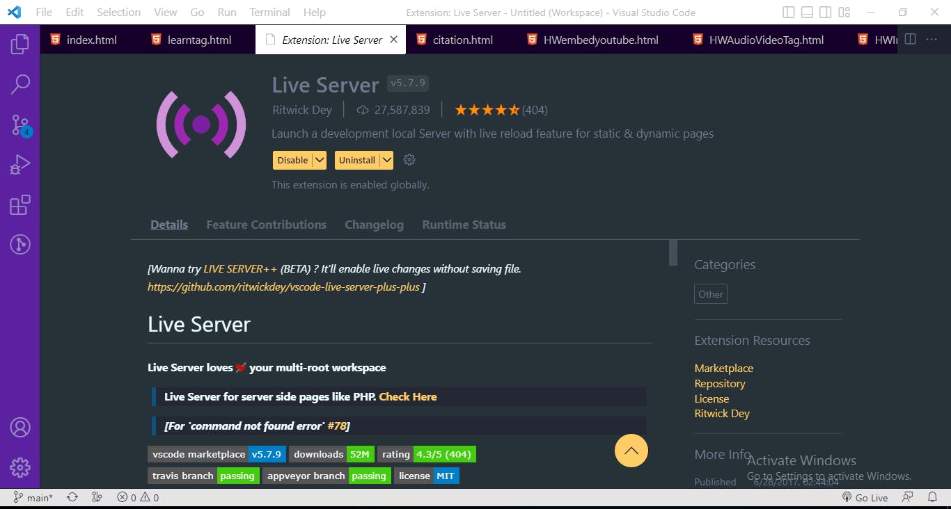Open the Ritwick Dey resource link in sidebar
951x509 pixels.
tap(722, 414)
